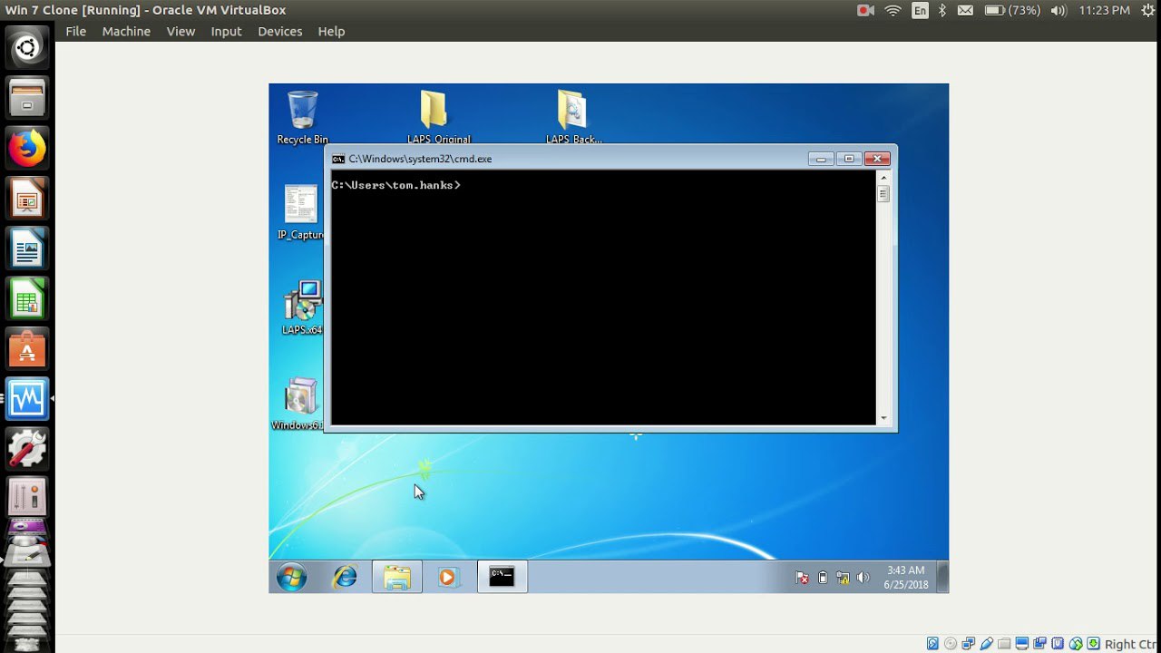The image size is (1161, 653).
Task: Click the VirtualBox keyboard capture arrow indicator
Action: pos(1093,644)
